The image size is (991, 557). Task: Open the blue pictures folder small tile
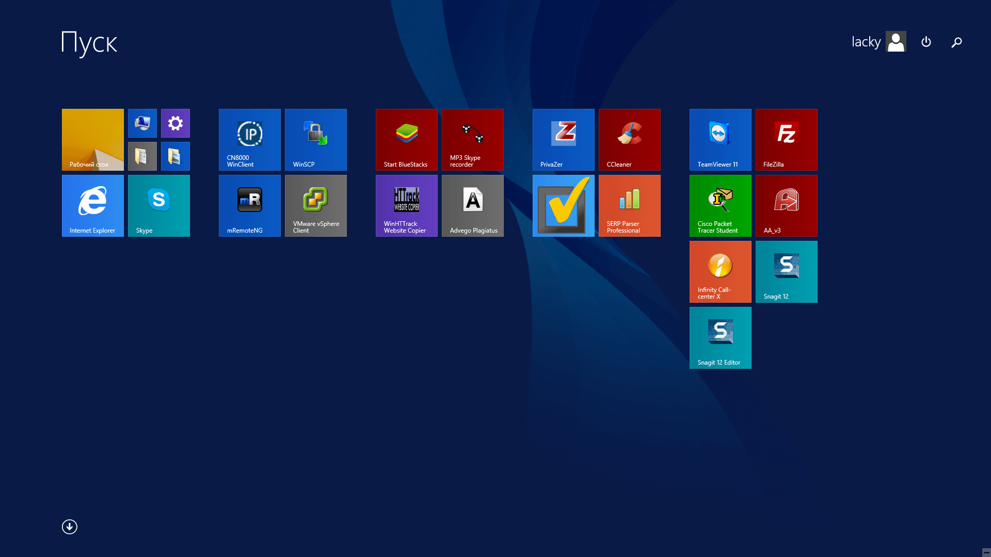point(175,156)
